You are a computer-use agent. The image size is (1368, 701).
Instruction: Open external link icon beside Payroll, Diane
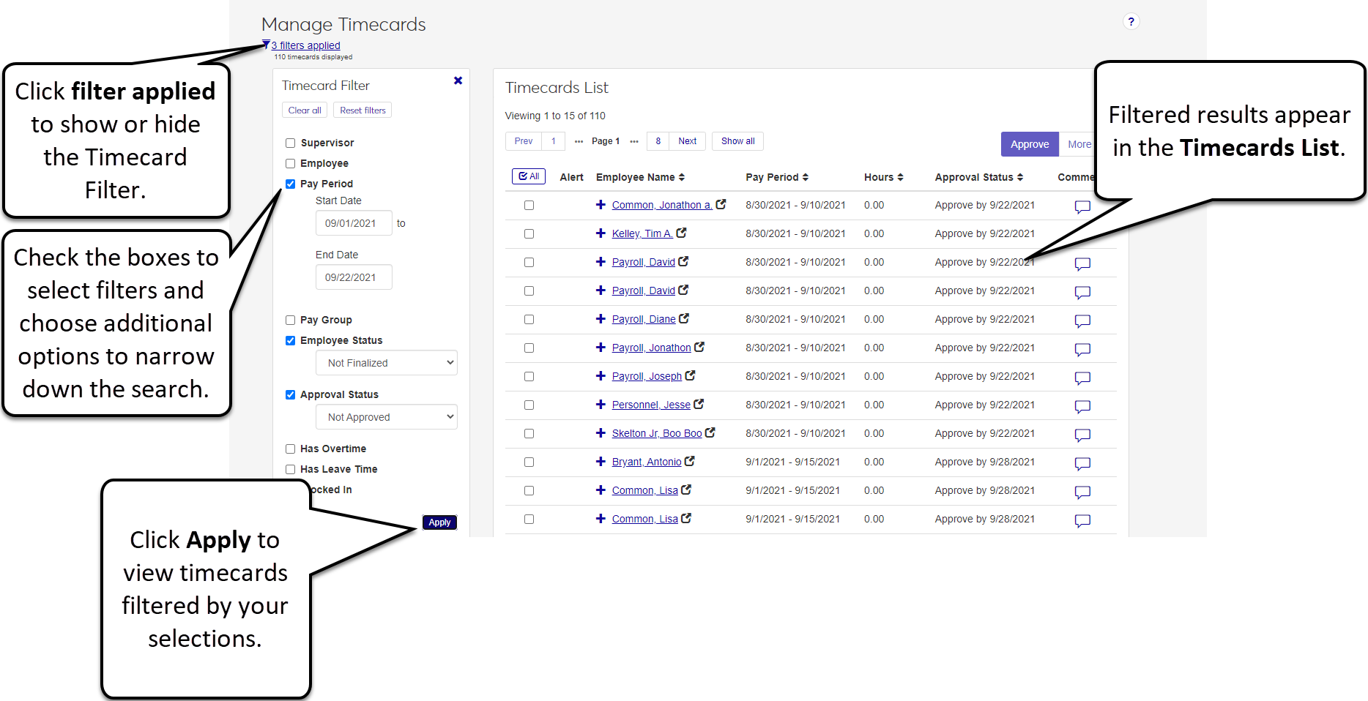[684, 318]
